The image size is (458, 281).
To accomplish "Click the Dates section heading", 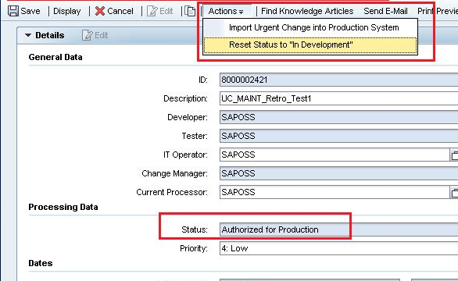I will tap(41, 263).
